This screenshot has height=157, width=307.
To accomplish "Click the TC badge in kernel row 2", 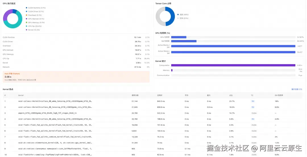I will click(x=253, y=107).
